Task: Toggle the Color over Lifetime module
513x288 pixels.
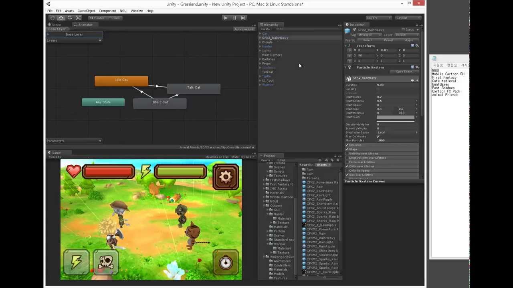Action: tap(347, 166)
